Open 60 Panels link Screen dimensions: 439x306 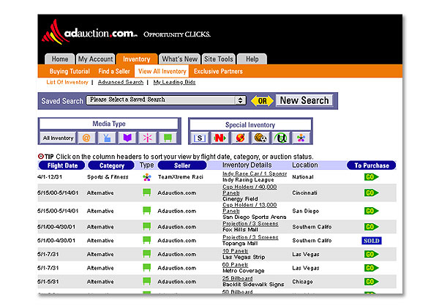[235, 265]
